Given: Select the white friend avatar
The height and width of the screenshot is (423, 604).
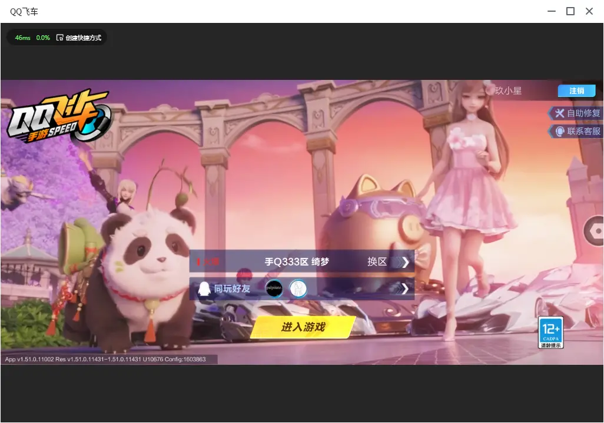Looking at the screenshot, I should pos(298,288).
